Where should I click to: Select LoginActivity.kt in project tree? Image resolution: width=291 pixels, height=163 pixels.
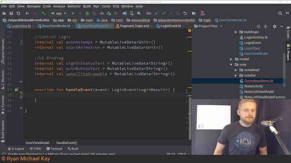(256, 37)
